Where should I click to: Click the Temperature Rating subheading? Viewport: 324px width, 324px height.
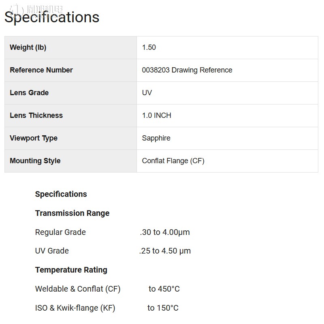pyautogui.click(x=71, y=270)
